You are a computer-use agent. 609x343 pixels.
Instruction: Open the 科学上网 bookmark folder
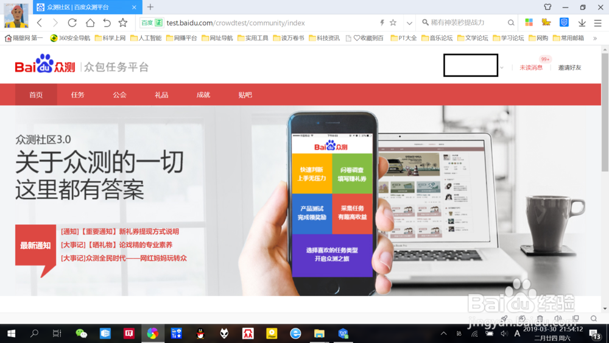point(110,38)
